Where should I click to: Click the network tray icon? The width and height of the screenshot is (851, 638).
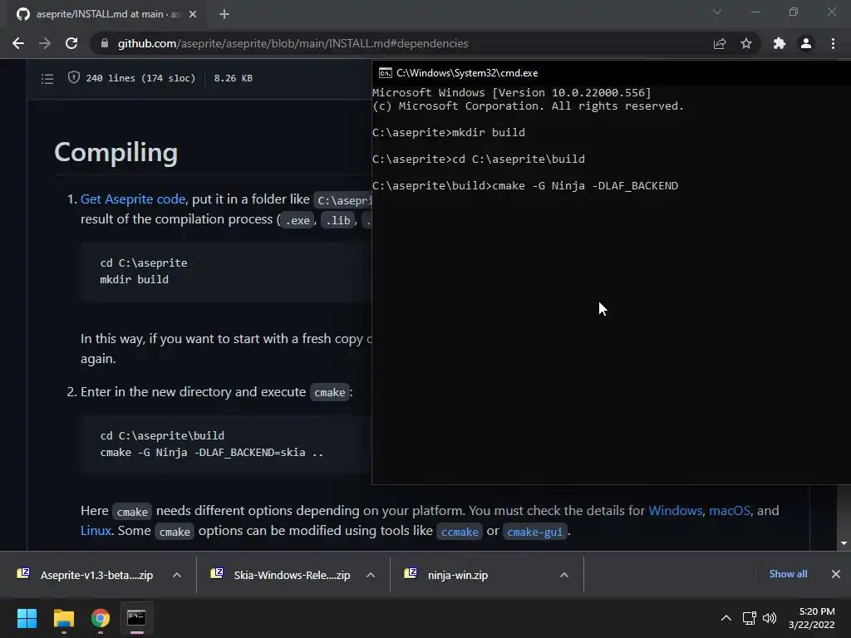coord(750,618)
